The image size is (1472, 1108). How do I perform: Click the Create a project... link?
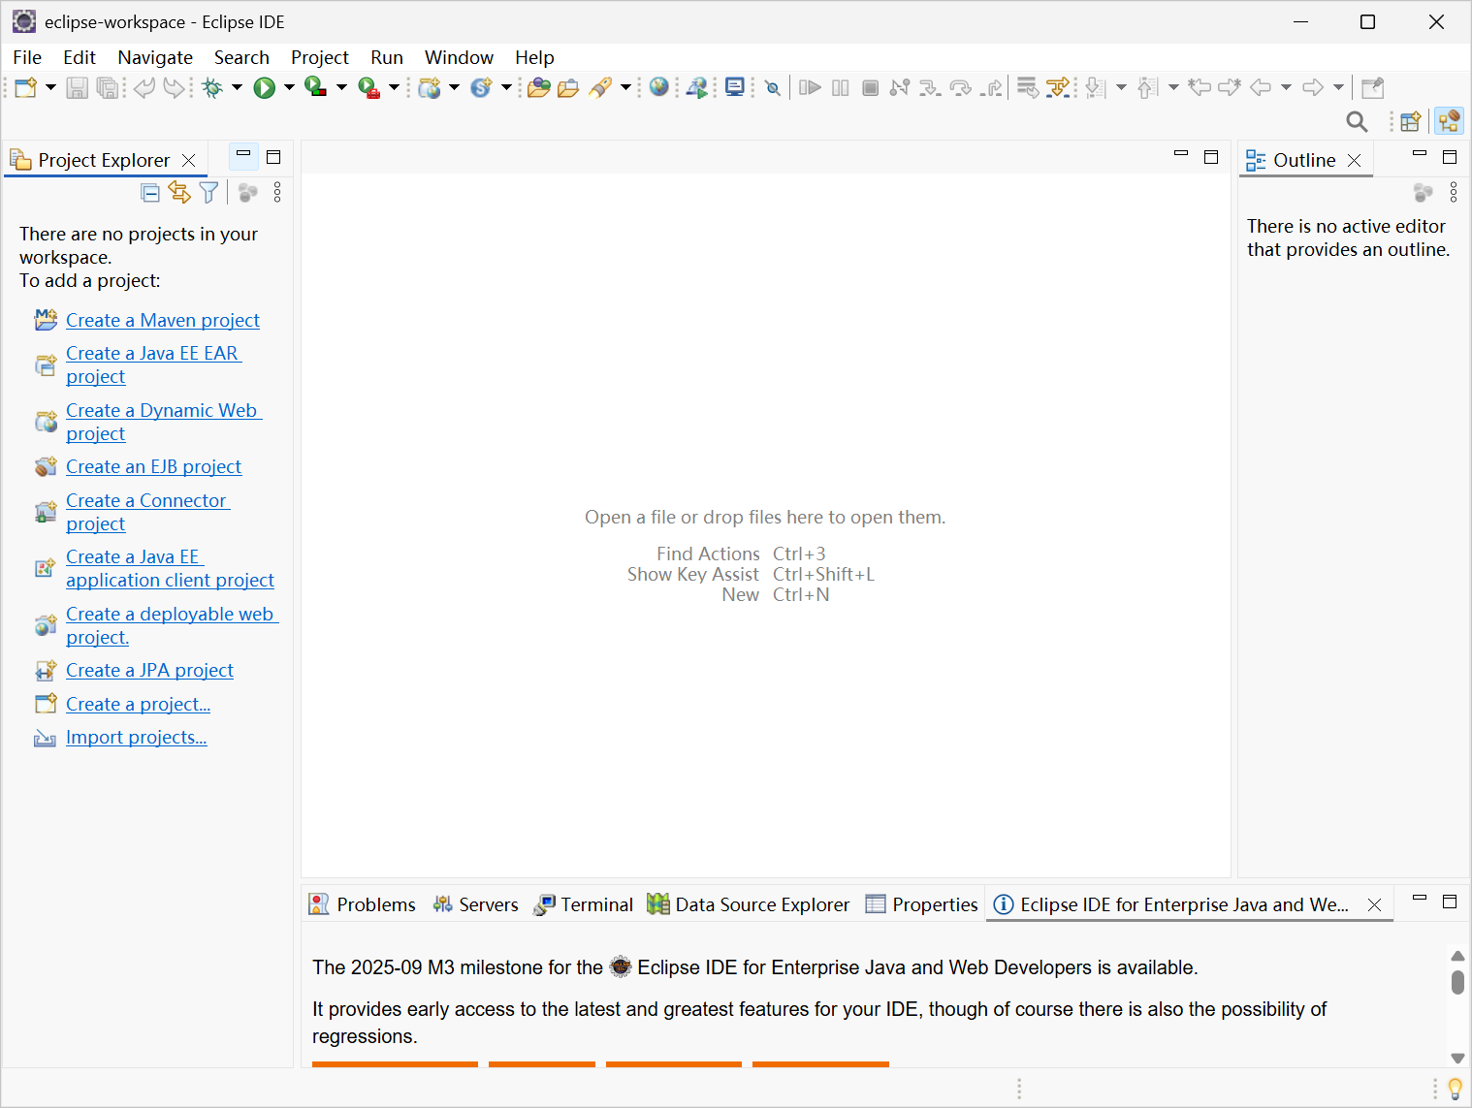(x=139, y=704)
